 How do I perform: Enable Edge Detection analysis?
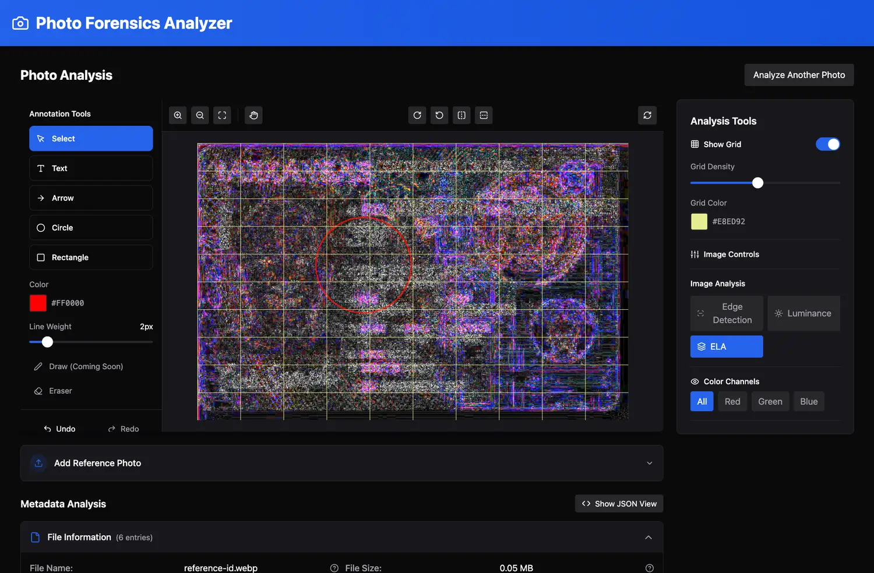pyautogui.click(x=726, y=313)
